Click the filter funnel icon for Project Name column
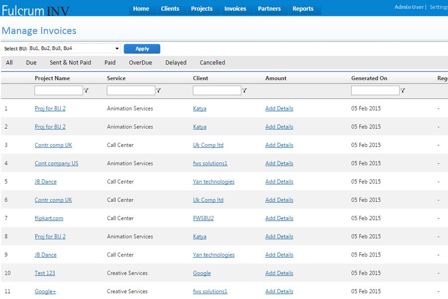 point(87,90)
